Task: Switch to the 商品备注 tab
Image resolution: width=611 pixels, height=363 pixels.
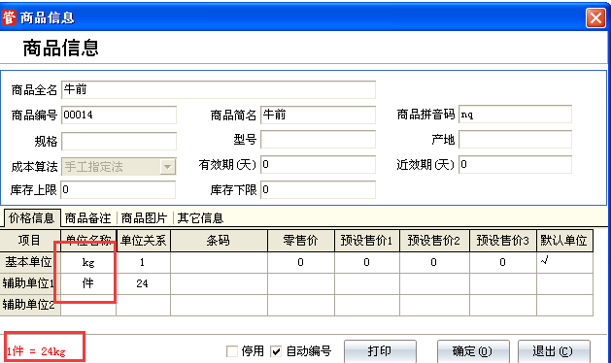Action: point(87,218)
